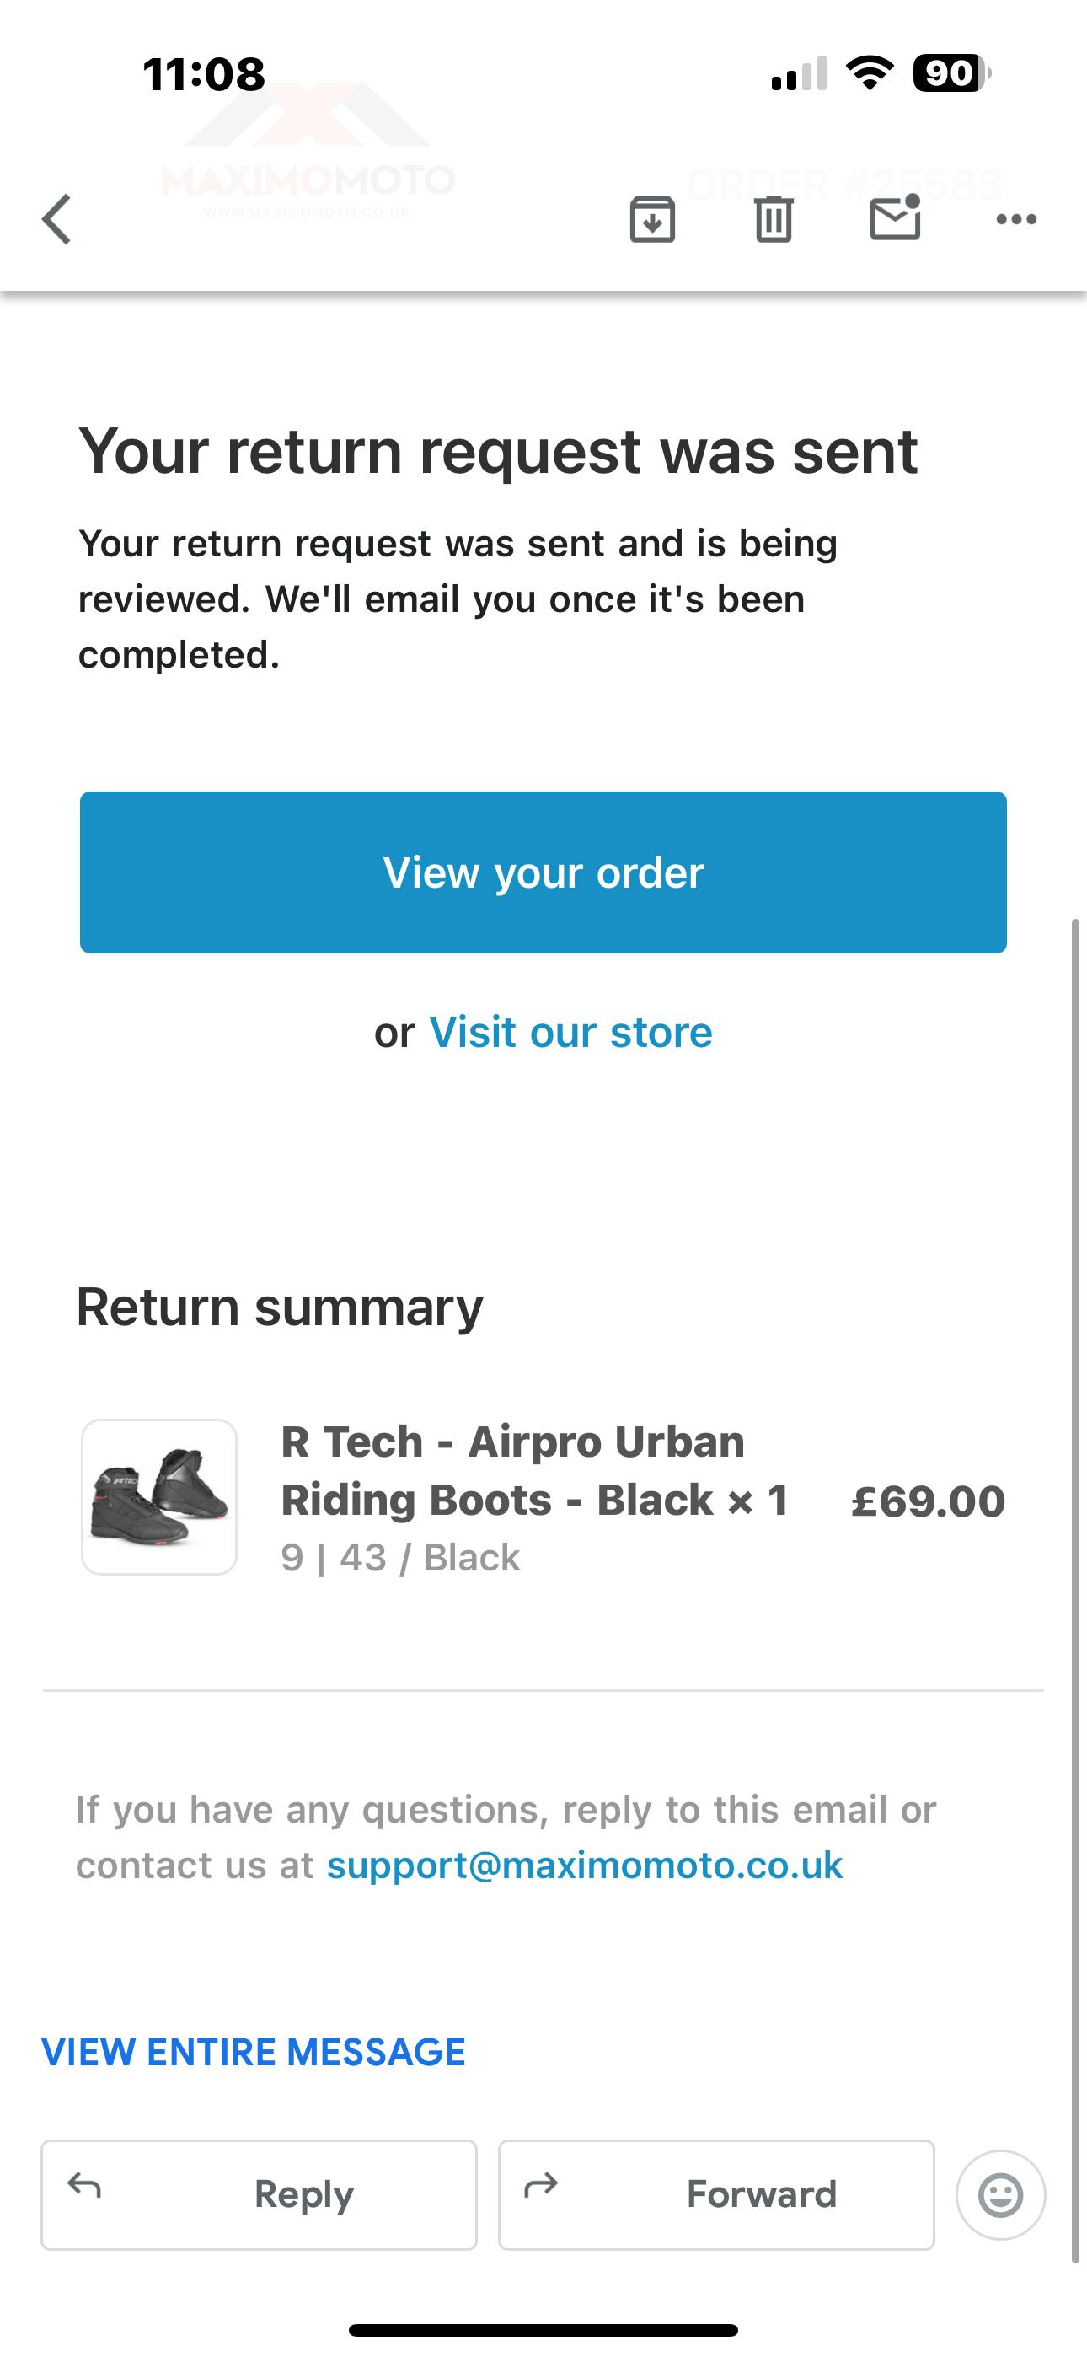Click the Forward button label

point(761,2194)
